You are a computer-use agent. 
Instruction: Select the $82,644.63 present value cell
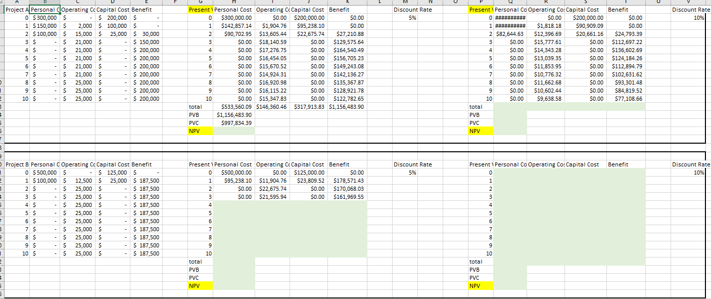[510, 34]
